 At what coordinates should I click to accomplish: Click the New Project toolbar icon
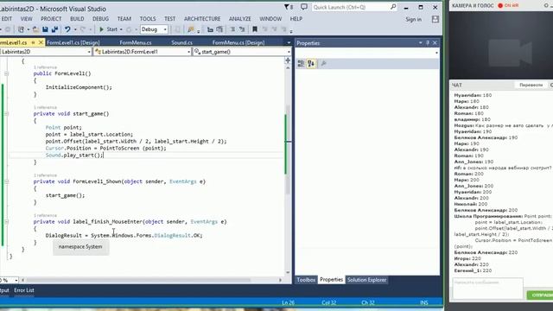point(21,29)
